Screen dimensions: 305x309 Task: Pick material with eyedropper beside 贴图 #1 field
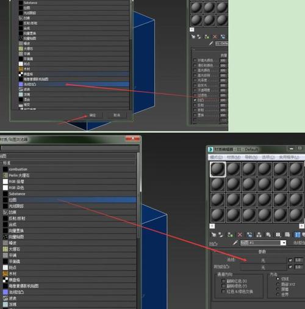click(235, 242)
